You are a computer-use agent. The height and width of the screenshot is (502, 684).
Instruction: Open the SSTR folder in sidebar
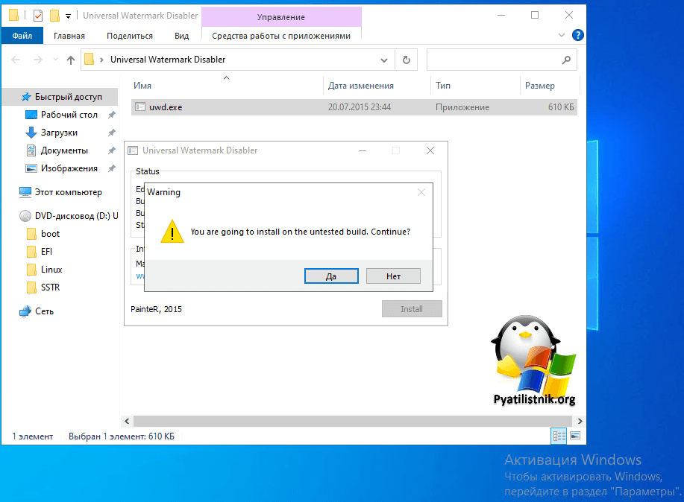(x=50, y=287)
